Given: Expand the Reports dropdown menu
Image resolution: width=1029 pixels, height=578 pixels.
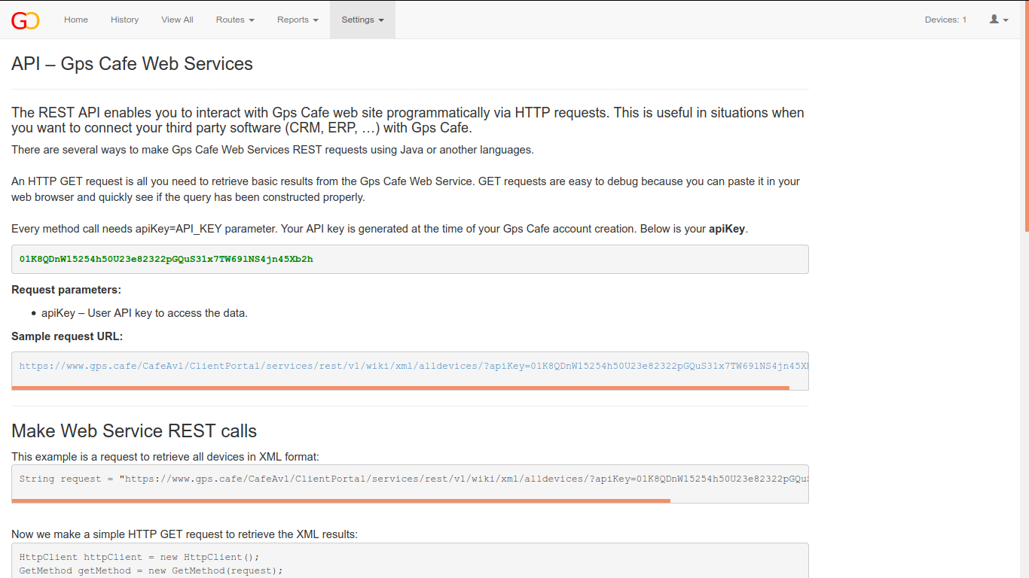Looking at the screenshot, I should (298, 20).
